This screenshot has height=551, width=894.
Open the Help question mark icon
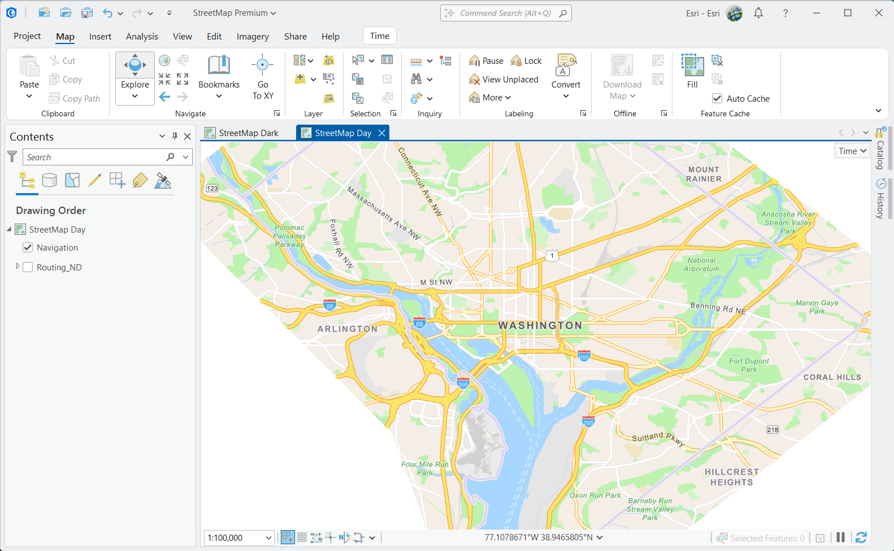pos(785,13)
